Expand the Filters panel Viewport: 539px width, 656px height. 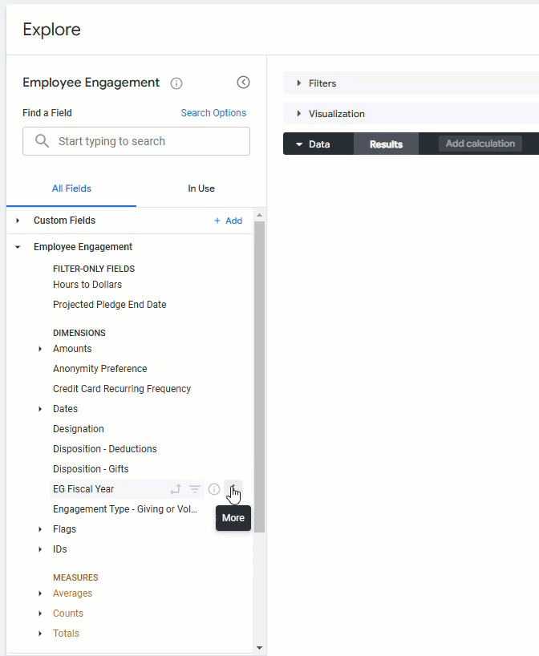click(299, 83)
